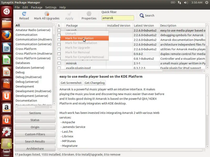Open the network indicator in the top panel
The image size is (210, 157).
(x=179, y=2)
